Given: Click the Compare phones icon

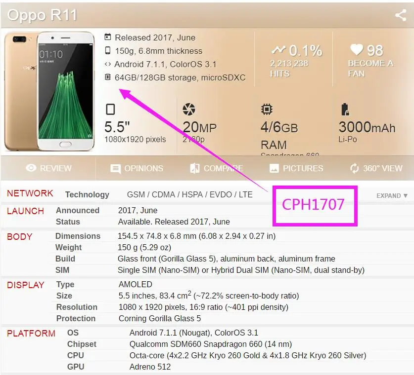Looking at the screenshot, I should click(x=195, y=168).
